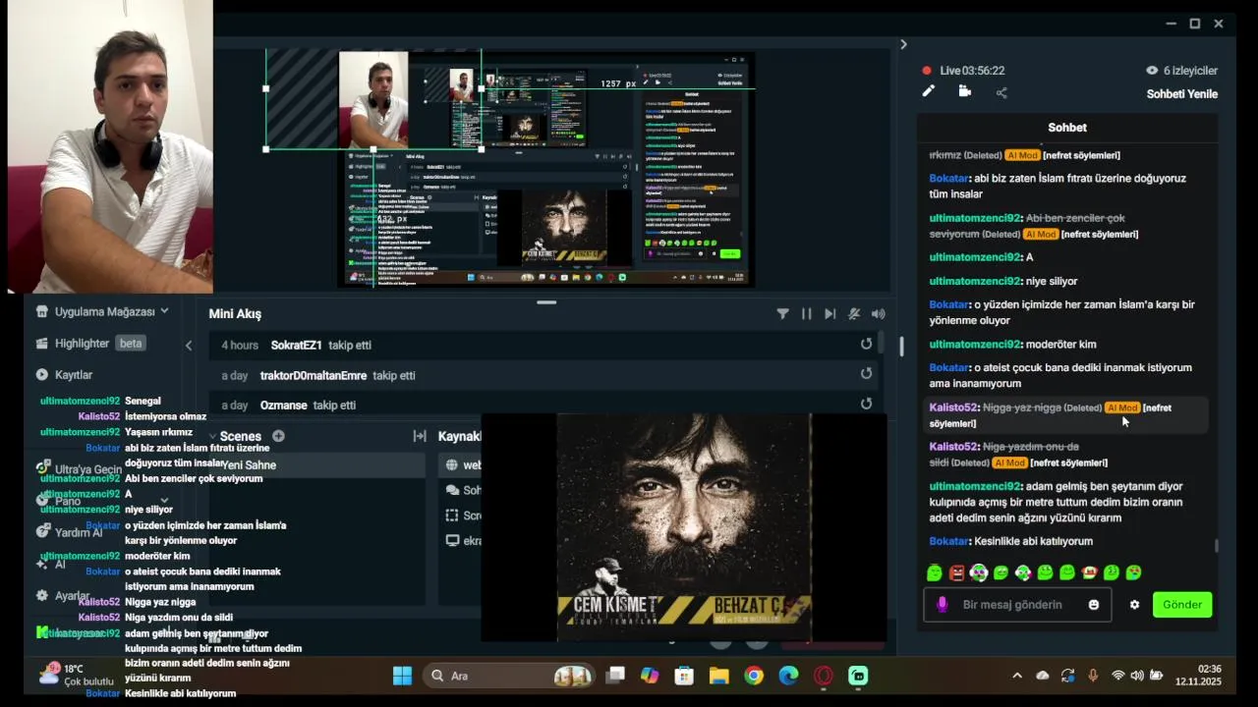This screenshot has height=707, width=1258.
Task: Open Yardım Al in the sidebar
Action: tap(69, 532)
